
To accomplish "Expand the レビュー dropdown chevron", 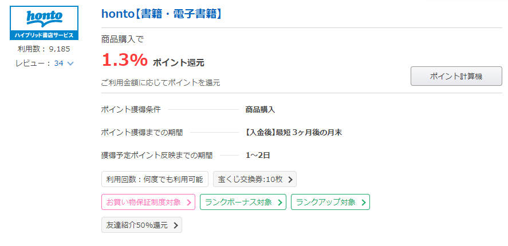I will [70, 64].
